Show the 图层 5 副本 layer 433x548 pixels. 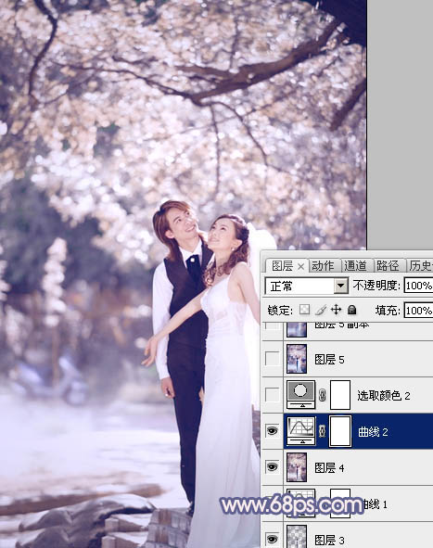point(272,325)
